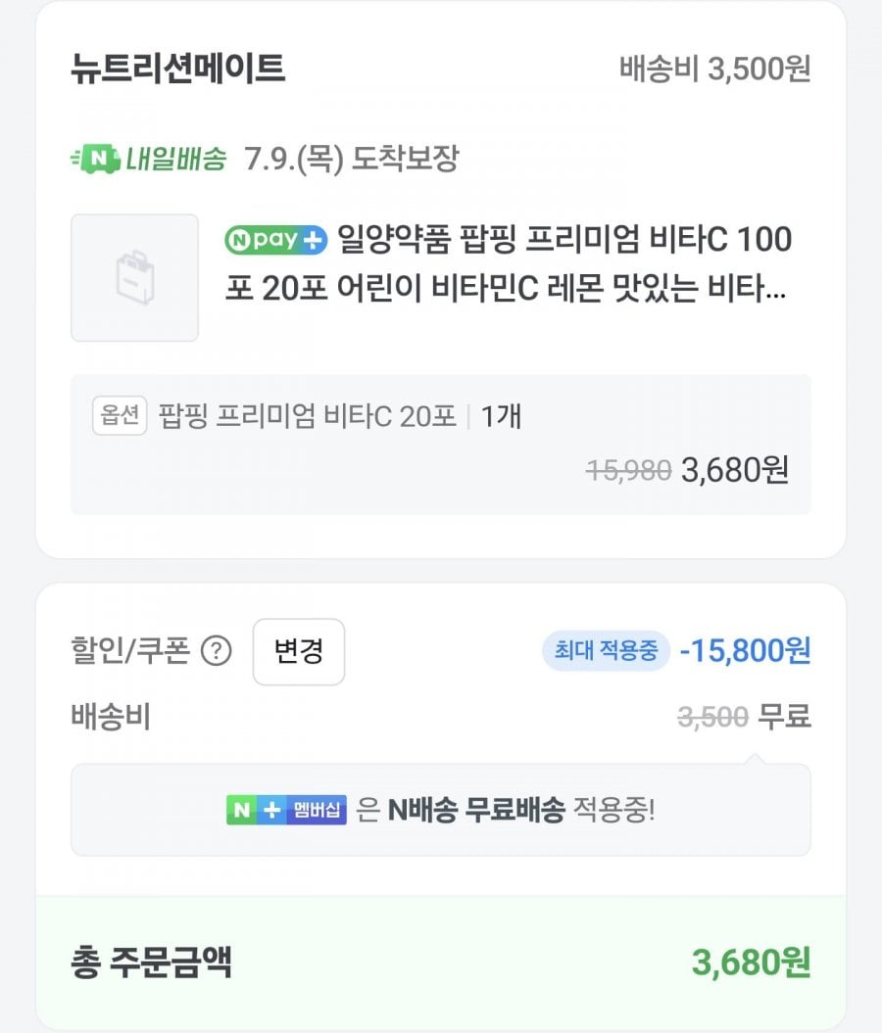The width and height of the screenshot is (882, 1033).
Task: Click the -15,800원 discount amount
Action: 745,651
